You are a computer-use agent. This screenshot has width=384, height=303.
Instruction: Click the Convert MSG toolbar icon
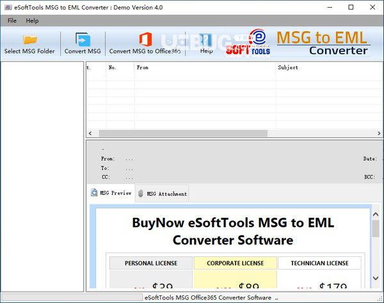click(x=83, y=40)
